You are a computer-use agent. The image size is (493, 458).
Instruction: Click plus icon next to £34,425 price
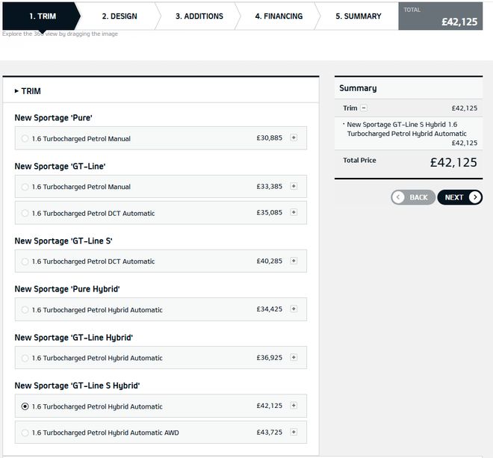coord(294,309)
